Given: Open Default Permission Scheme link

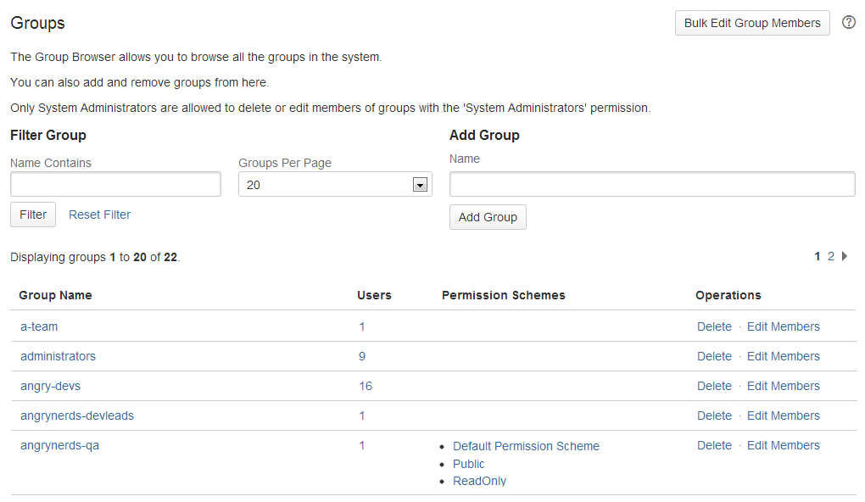Looking at the screenshot, I should tap(526, 446).
